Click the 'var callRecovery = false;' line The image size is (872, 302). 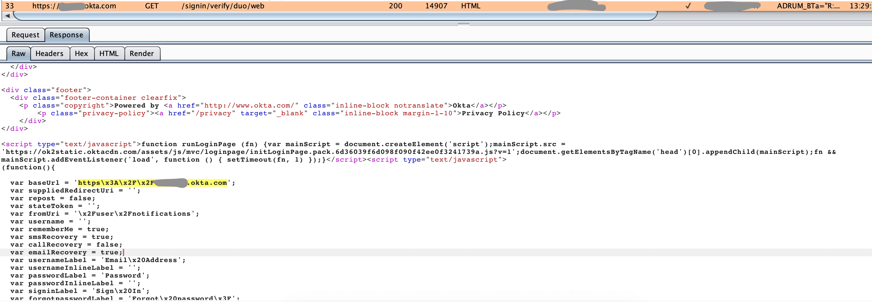point(66,245)
